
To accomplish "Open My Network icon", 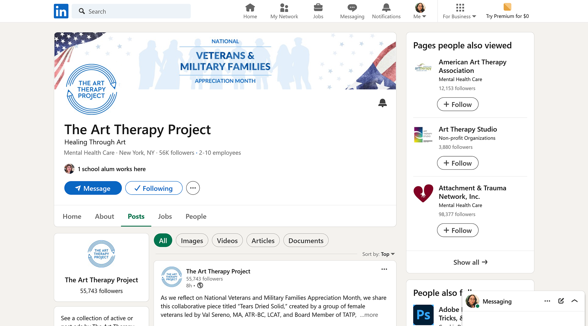I will point(284,11).
